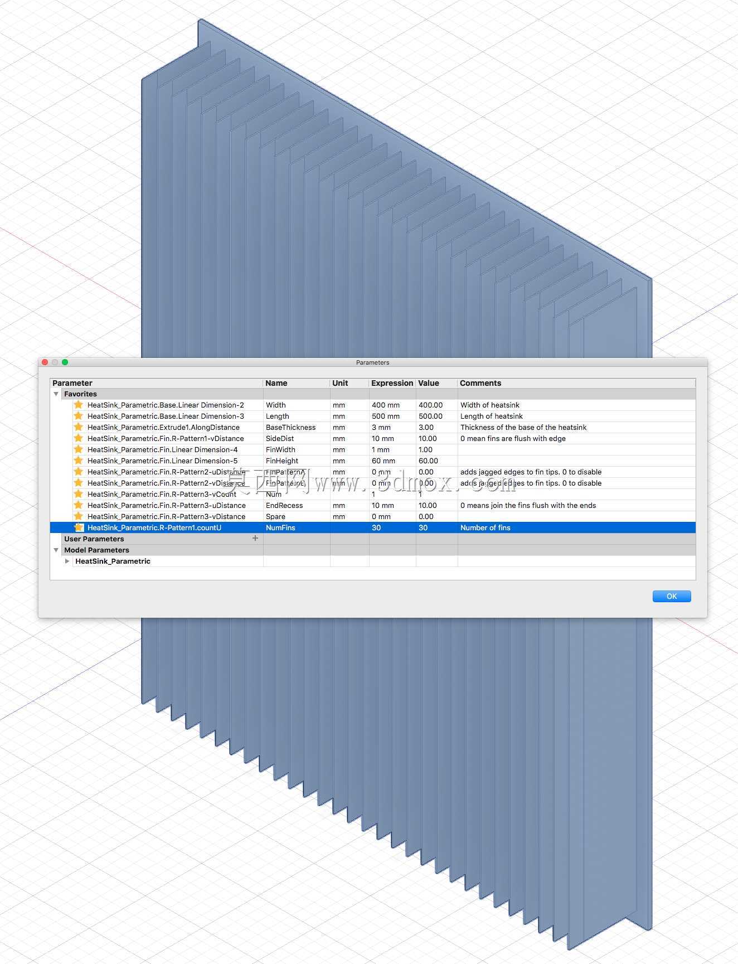This screenshot has width=738, height=964.
Task: Edit the FinHeight expression "60 mm"
Action: pyautogui.click(x=392, y=461)
